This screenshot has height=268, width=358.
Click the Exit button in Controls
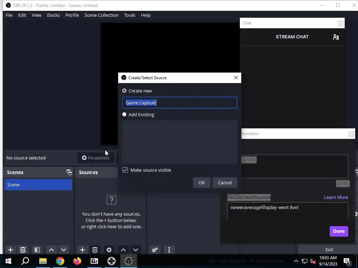tap(329, 250)
